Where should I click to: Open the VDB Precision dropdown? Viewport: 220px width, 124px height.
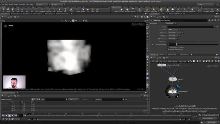173,39
